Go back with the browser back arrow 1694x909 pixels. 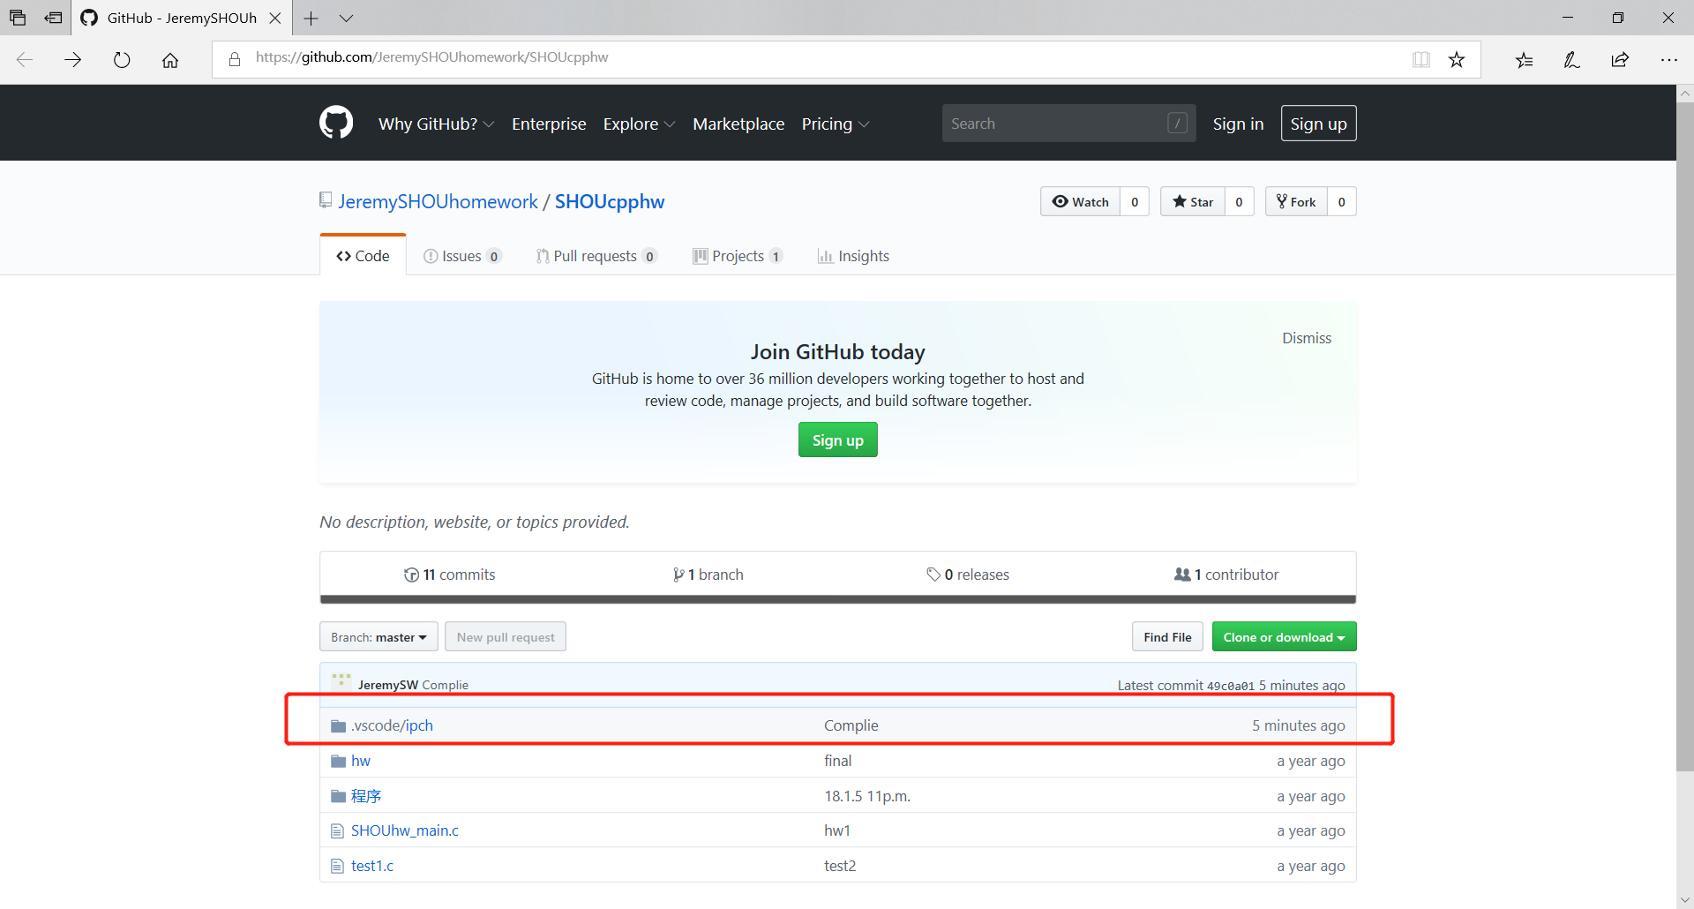25,59
